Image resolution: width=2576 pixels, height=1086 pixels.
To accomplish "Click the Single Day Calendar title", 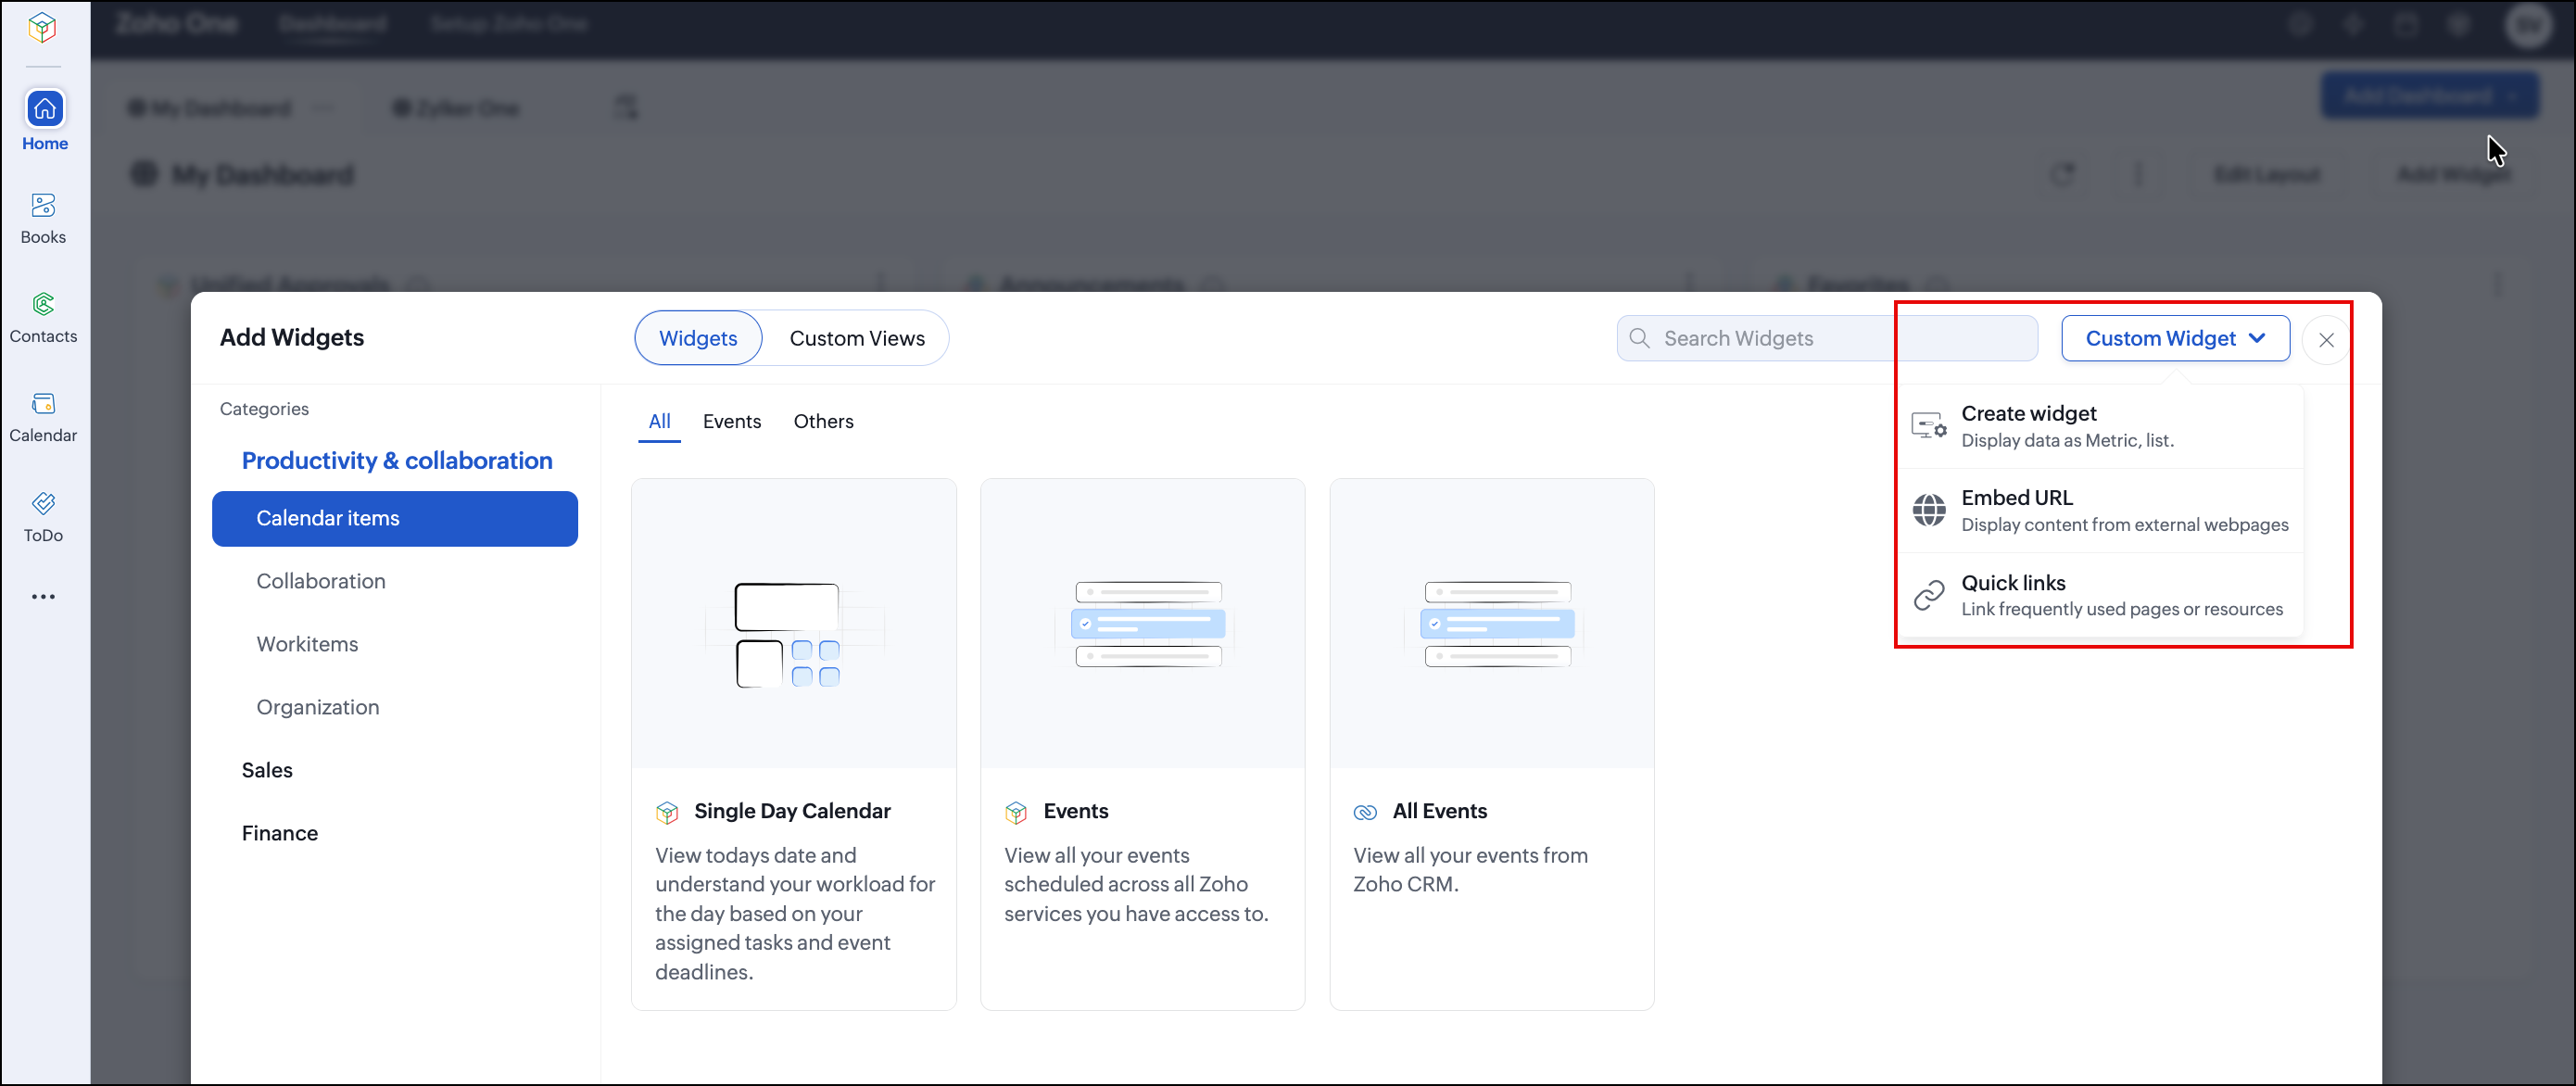I will pos(792,811).
